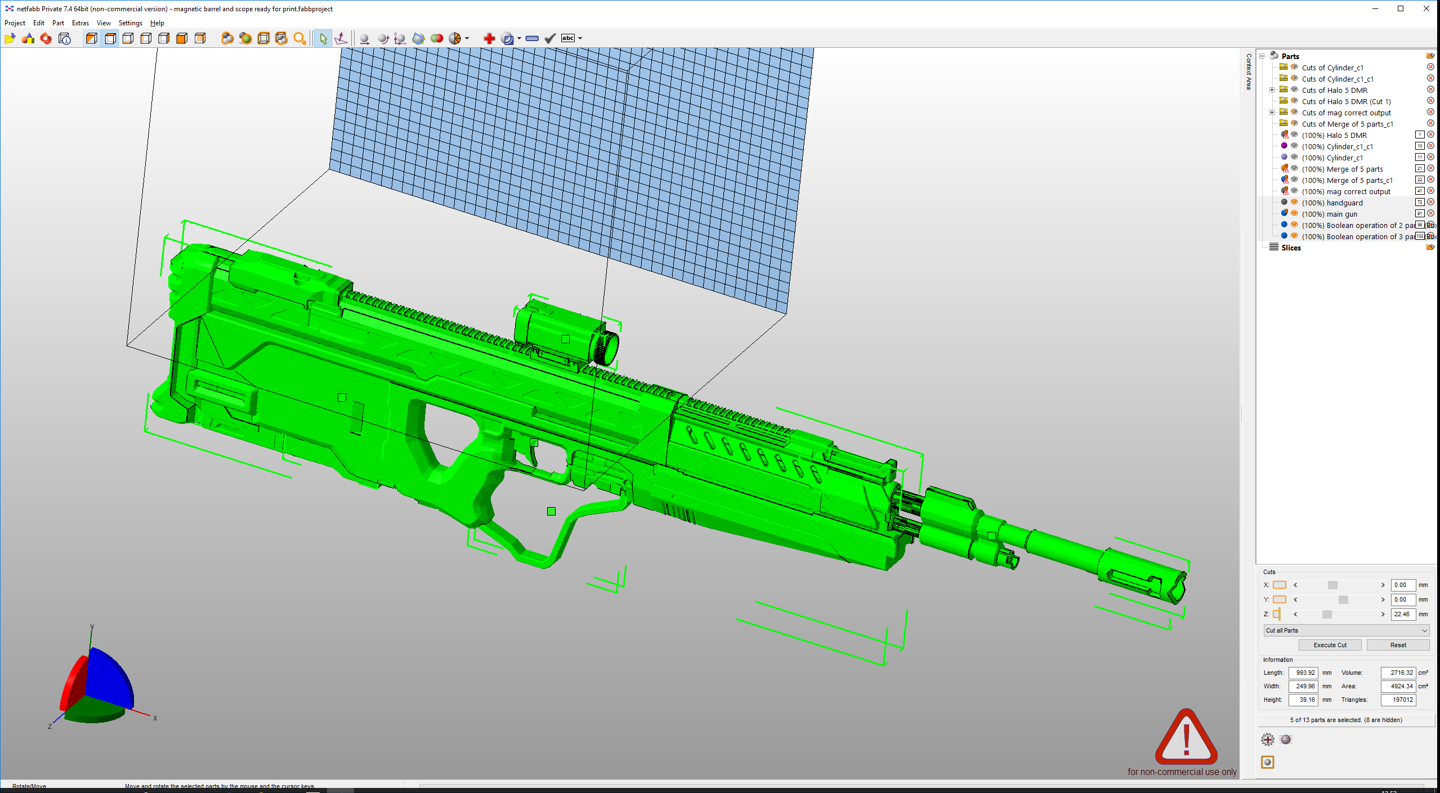Image resolution: width=1440 pixels, height=793 pixels.
Task: Expand the Cuts of Halo 5 DMR group
Action: tap(1272, 90)
